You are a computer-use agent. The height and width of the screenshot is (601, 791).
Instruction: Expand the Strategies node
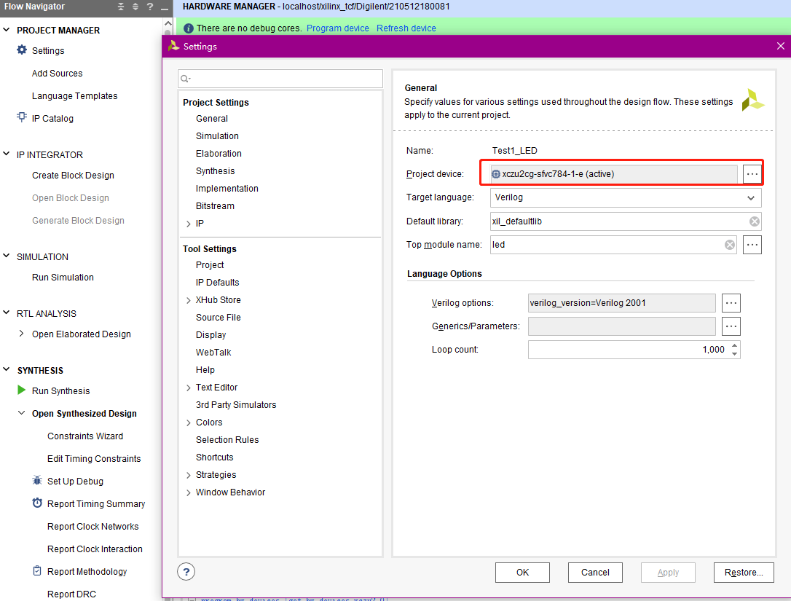pos(188,475)
